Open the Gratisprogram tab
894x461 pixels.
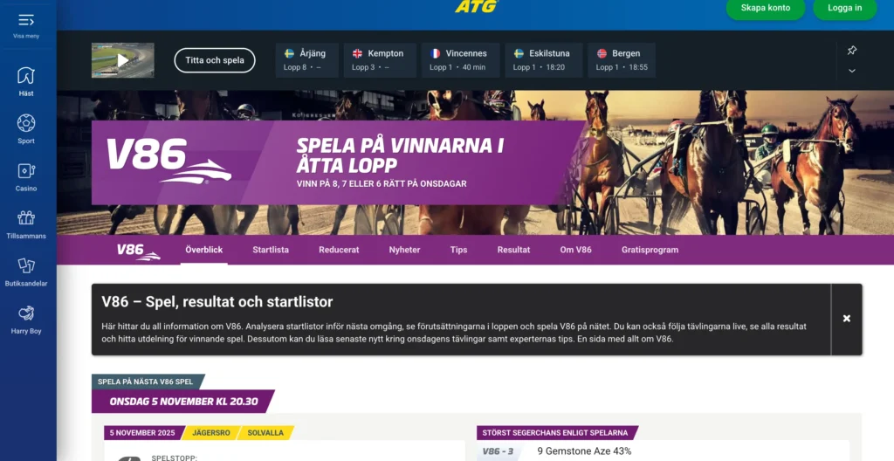tap(650, 250)
